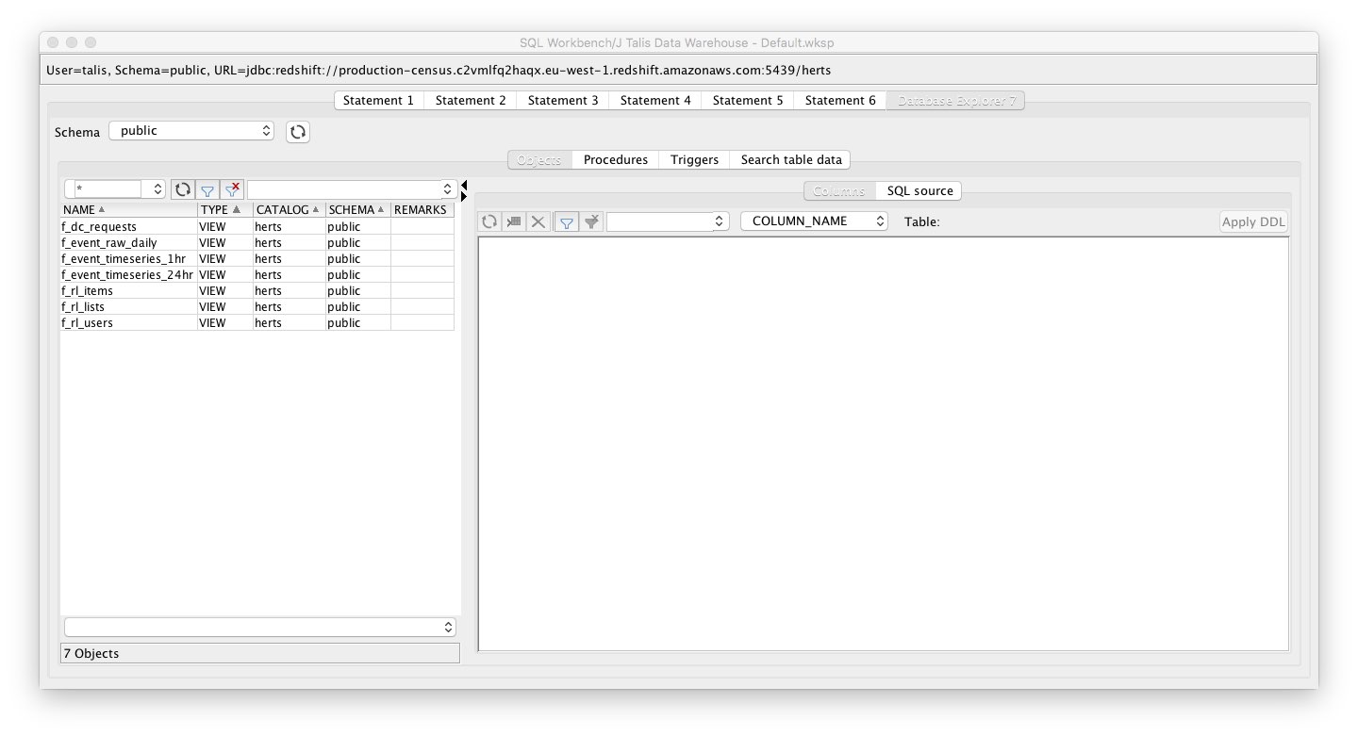The image size is (1358, 736).
Task: Switch to the Statement 4 tab
Action: click(654, 100)
